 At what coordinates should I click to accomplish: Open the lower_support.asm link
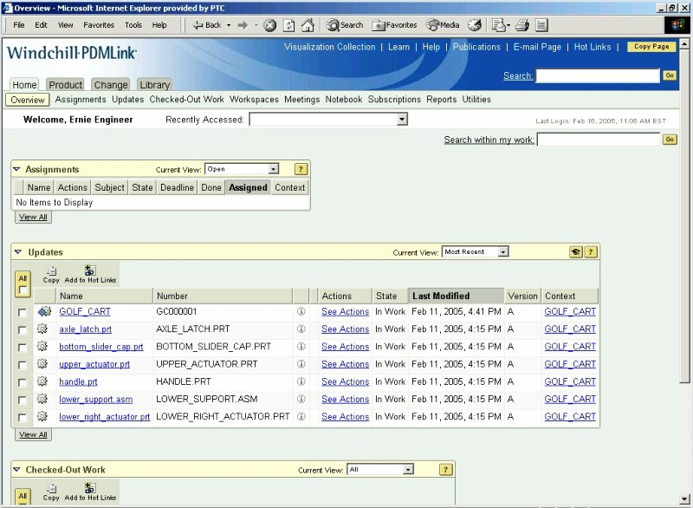tap(96, 400)
